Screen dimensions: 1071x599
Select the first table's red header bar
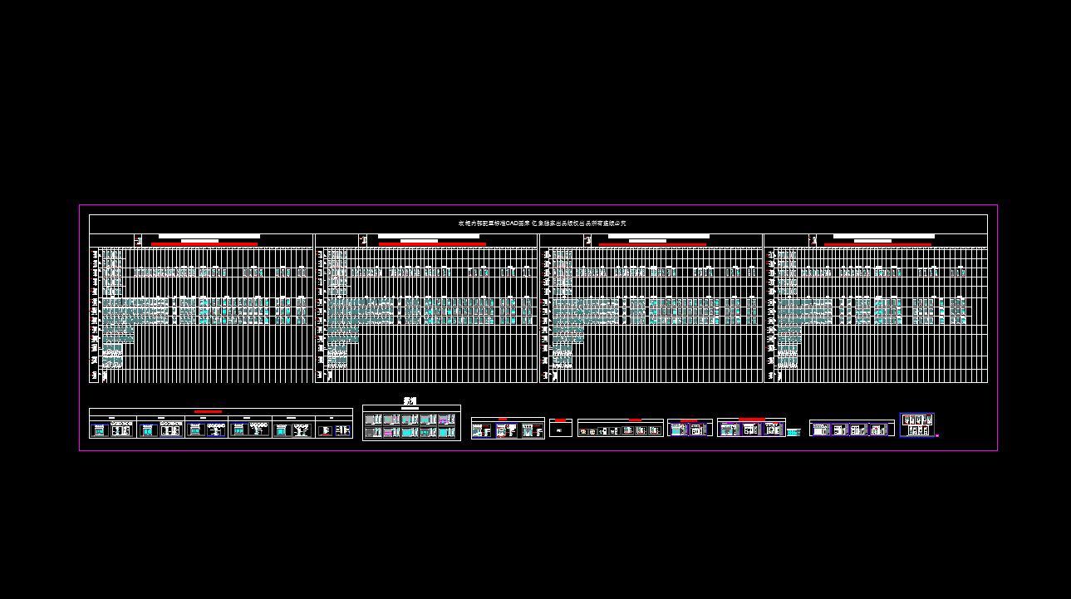pos(204,244)
